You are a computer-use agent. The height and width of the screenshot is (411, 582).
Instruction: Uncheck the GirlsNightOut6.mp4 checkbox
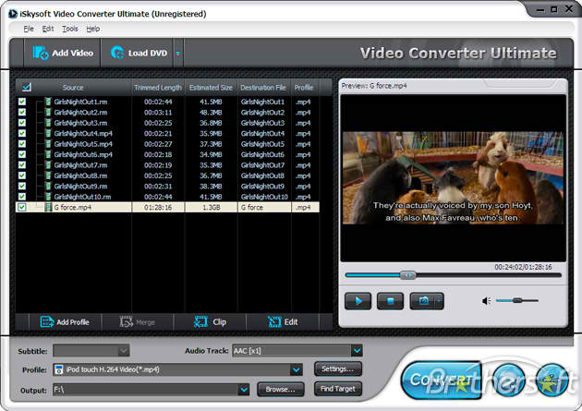click(x=22, y=154)
